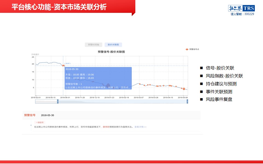Select the large diamond marker near 2019-01-23
The image size is (263, 164).
(x=108, y=86)
